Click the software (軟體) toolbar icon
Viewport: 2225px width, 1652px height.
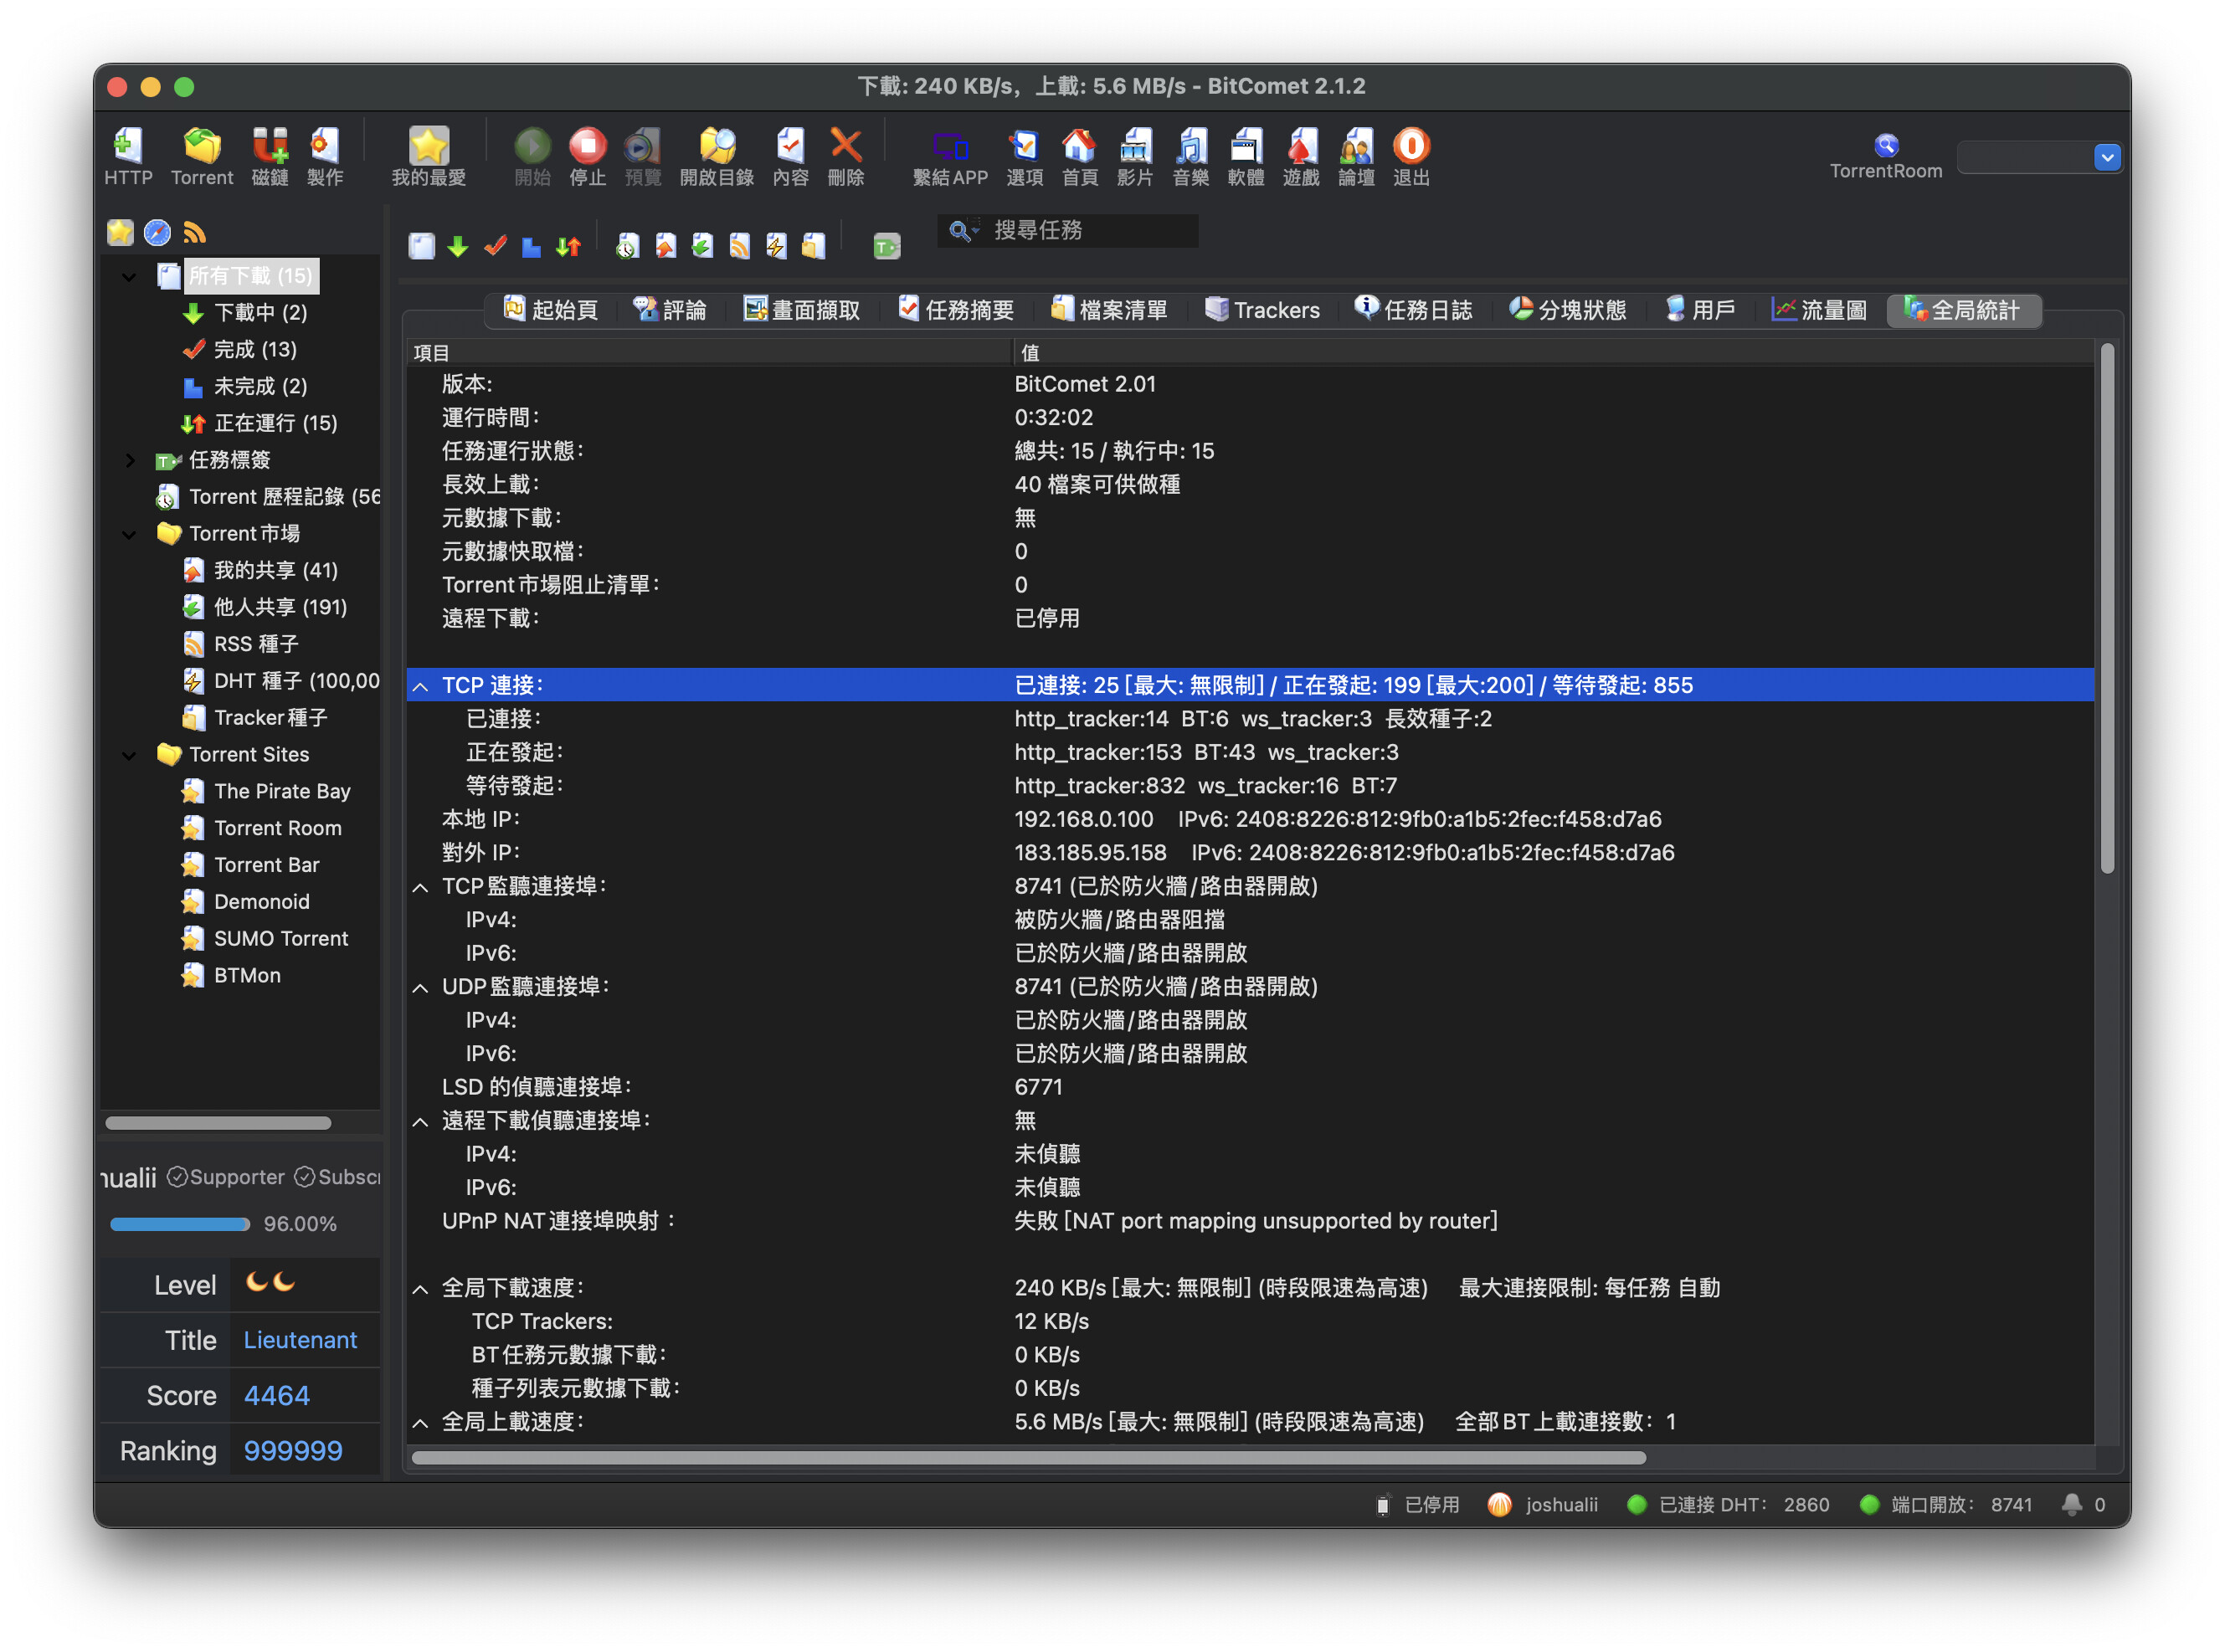[1245, 156]
